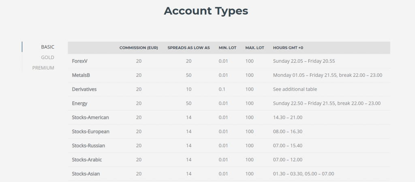415x182 pixels.
Task: Click the MIN. LOT column header
Action: click(x=228, y=48)
